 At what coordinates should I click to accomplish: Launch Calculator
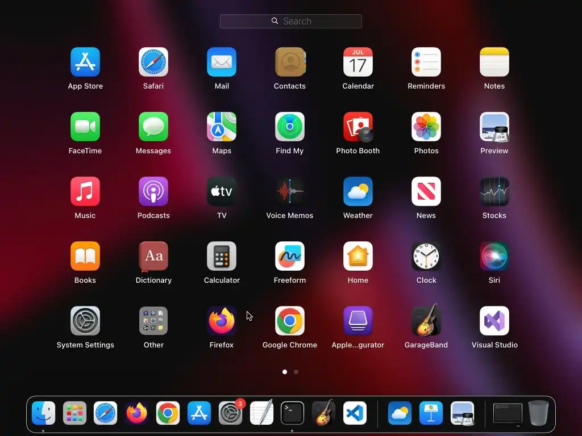point(222,256)
